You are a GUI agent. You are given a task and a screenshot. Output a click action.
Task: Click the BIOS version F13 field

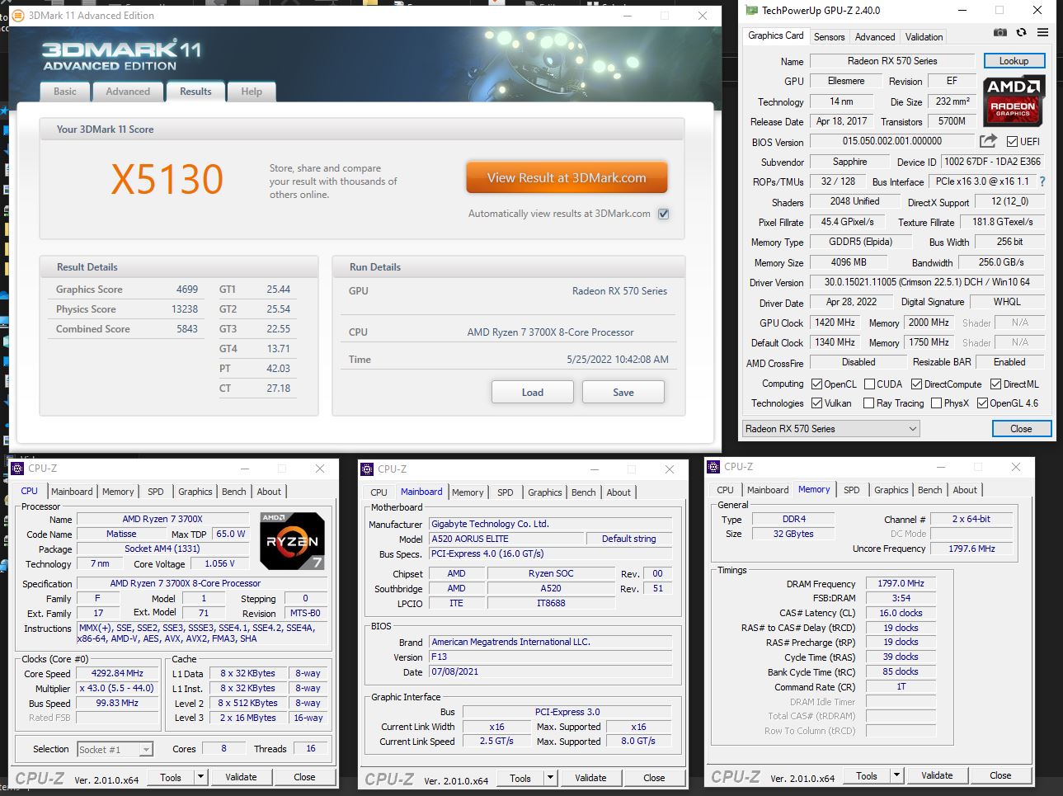tap(550, 657)
